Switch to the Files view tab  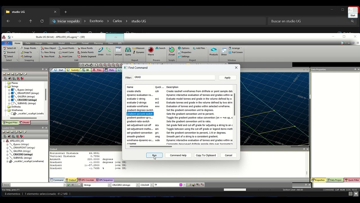point(97,70)
